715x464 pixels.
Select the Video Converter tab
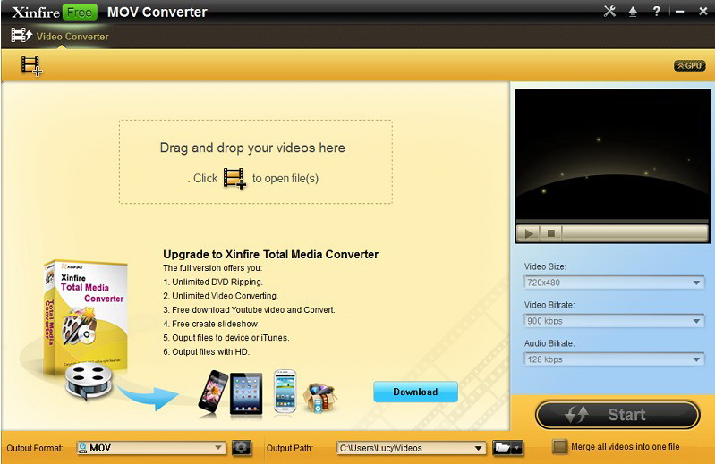[x=60, y=36]
